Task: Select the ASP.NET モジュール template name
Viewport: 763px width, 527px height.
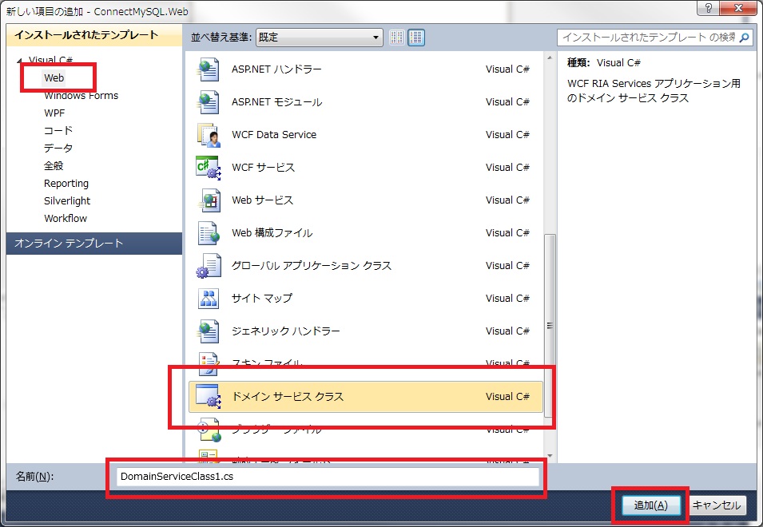Action: [277, 102]
